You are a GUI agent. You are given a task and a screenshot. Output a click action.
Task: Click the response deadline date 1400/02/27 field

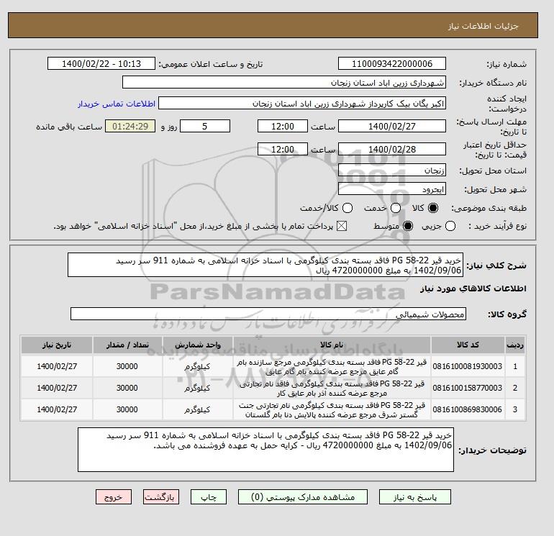click(x=392, y=126)
